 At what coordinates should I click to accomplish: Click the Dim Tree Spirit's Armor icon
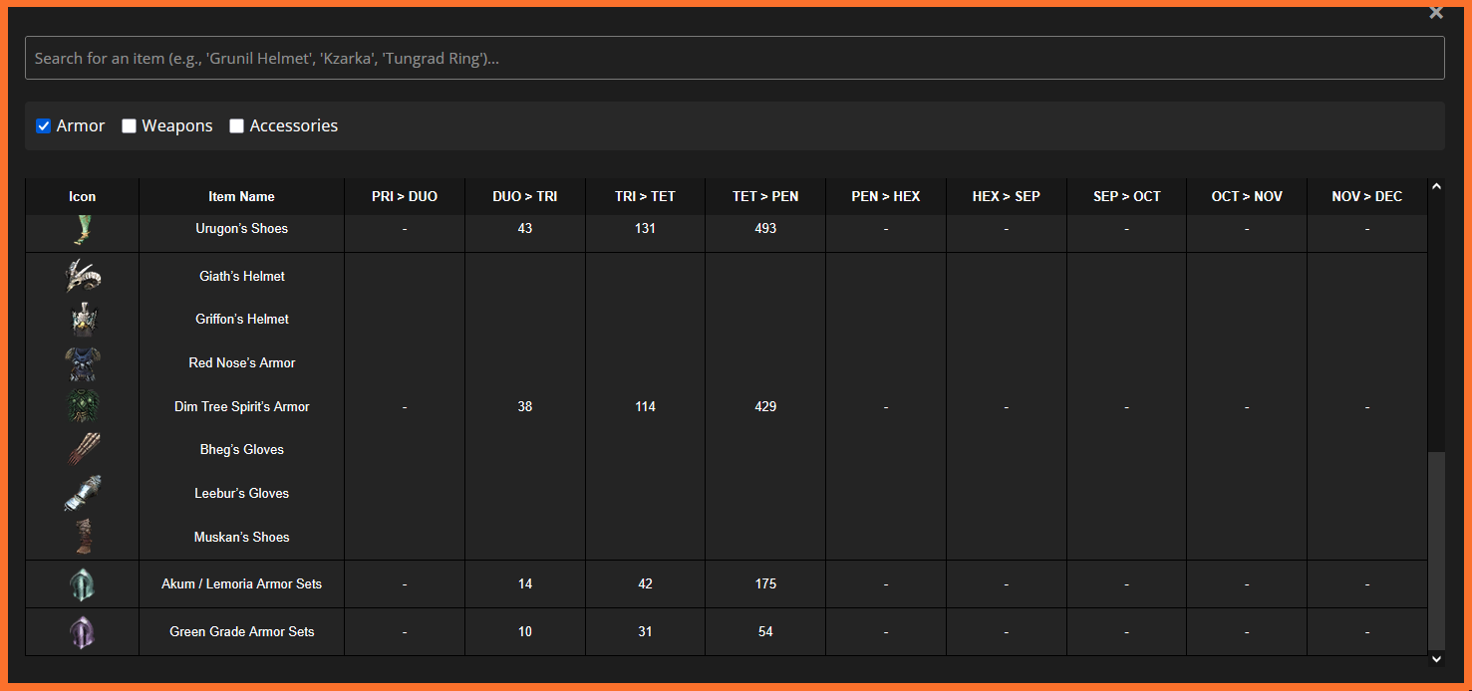83,406
